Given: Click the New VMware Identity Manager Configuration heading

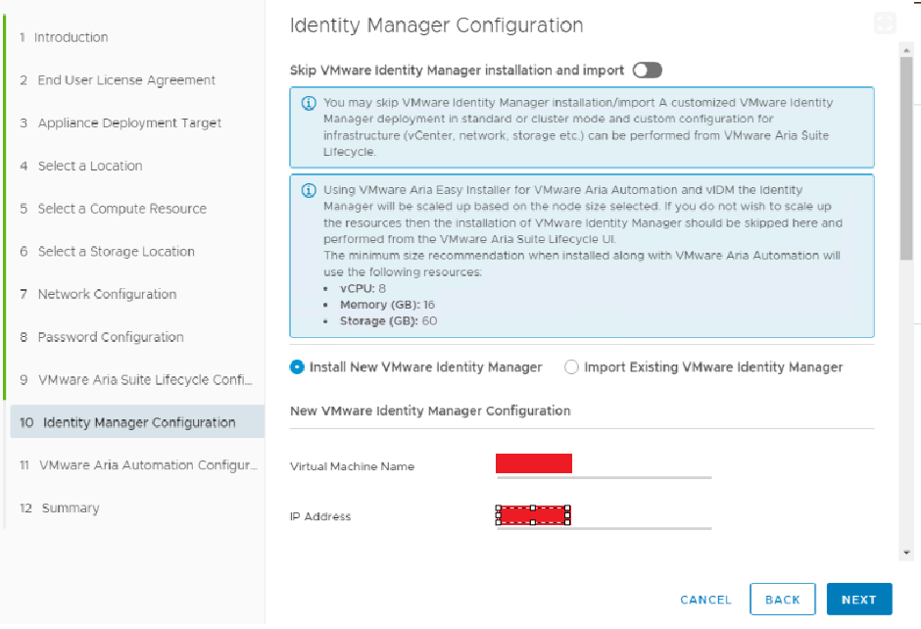Looking at the screenshot, I should [430, 411].
